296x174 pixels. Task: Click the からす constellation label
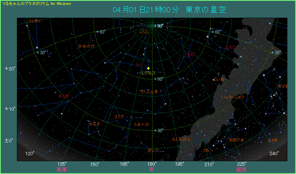94,124
